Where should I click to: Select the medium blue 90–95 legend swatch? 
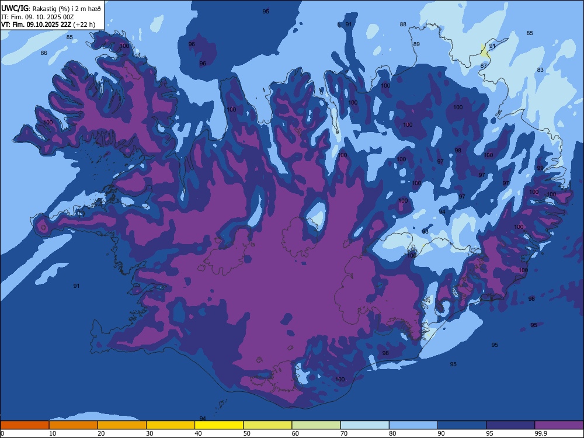click(x=462, y=425)
